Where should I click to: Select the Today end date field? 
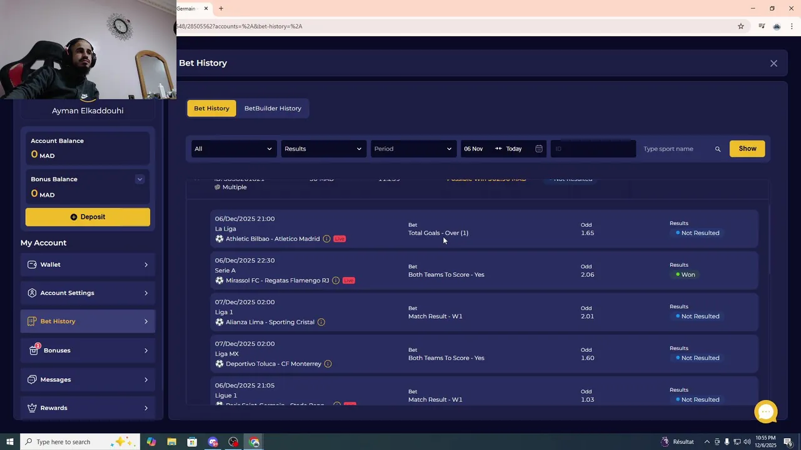click(514, 149)
